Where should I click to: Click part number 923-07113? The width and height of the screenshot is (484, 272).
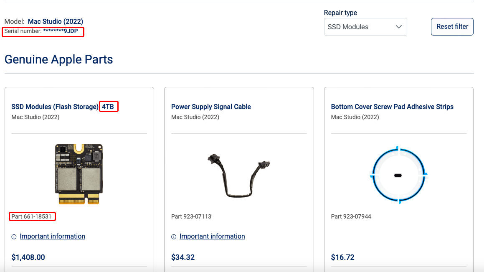(191, 216)
